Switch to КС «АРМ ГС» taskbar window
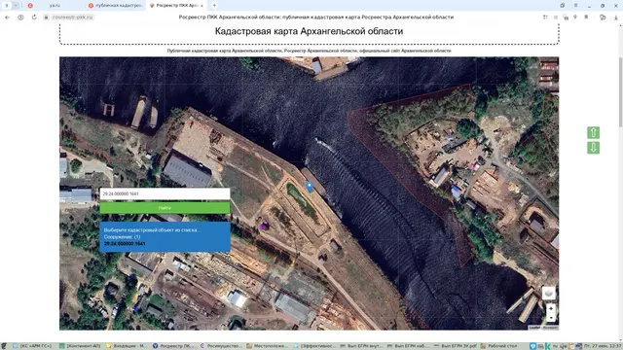 32,346
